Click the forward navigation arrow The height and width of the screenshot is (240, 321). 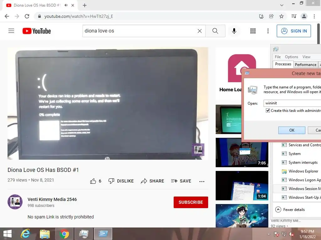17,16
